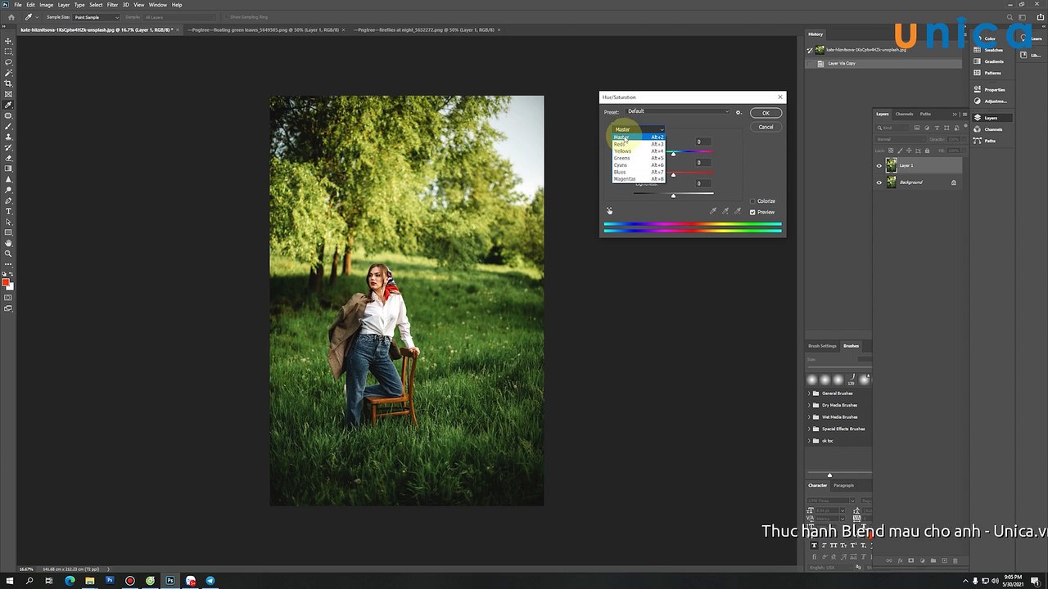Click OK in Hue/Saturation dialog
The image size is (1048, 589).
(766, 113)
